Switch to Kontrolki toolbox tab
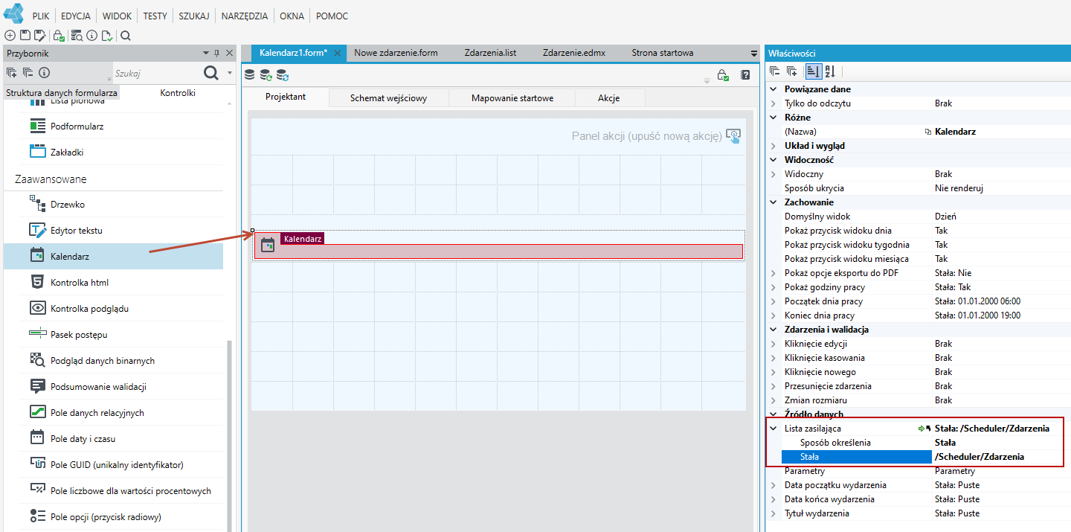1071x532 pixels. (178, 93)
